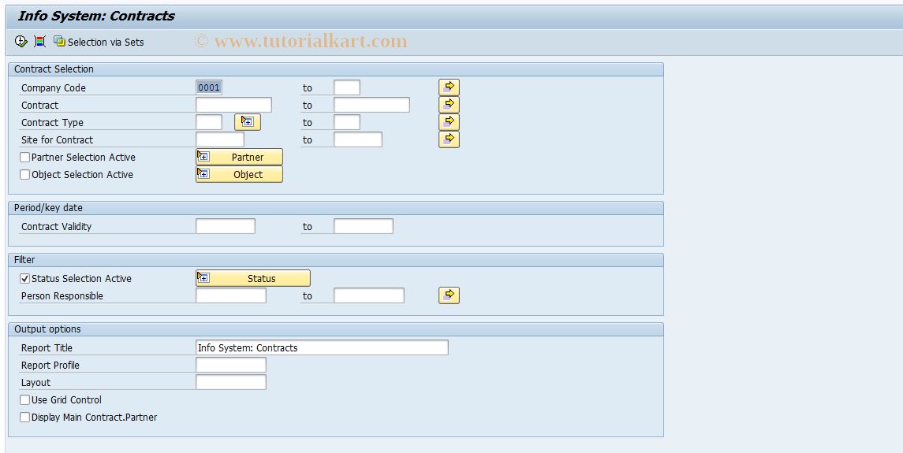Open multiple selection for Contract Type
This screenshot has height=453, width=903.
click(x=449, y=121)
